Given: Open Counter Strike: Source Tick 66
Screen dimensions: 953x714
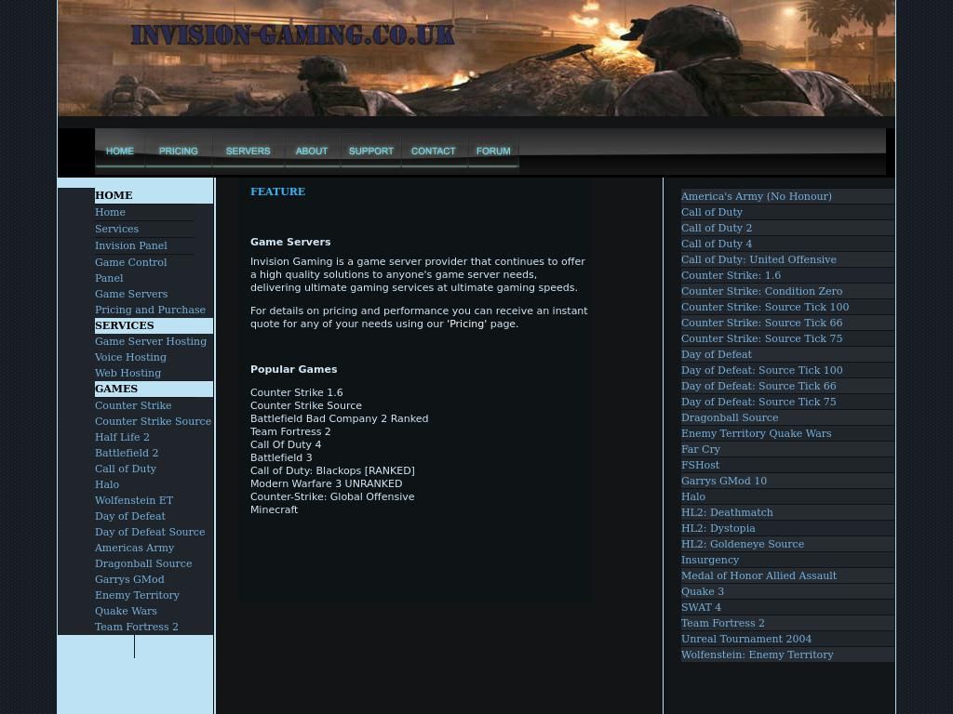Looking at the screenshot, I should coord(787,323).
